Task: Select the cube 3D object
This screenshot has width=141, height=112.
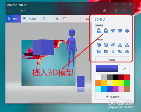Action: point(99,45)
